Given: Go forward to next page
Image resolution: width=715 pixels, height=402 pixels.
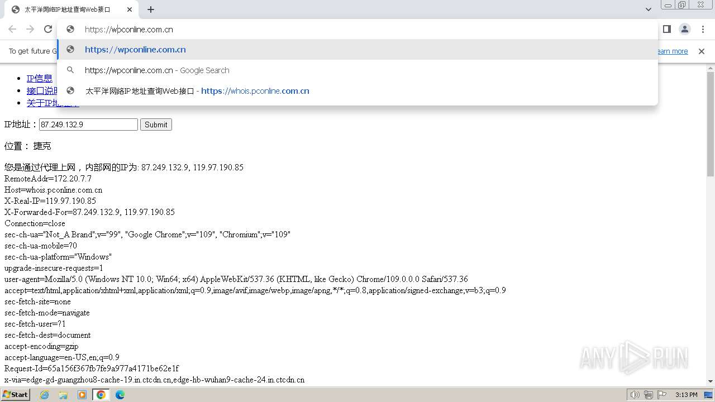Looking at the screenshot, I should [x=30, y=29].
